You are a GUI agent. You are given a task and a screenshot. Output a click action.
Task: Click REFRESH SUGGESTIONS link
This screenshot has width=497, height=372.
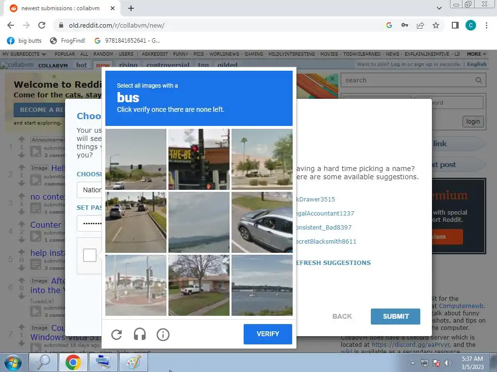(x=333, y=263)
